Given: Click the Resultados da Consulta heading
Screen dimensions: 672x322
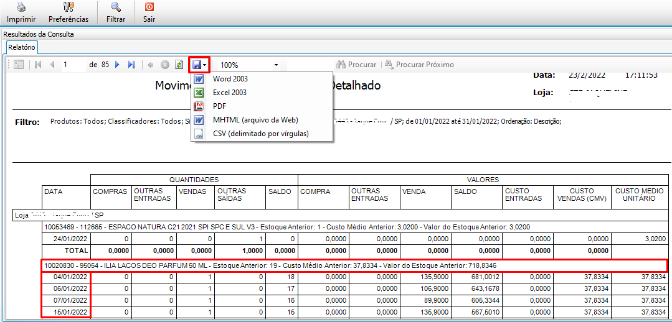Looking at the screenshot, I should pyautogui.click(x=39, y=34).
